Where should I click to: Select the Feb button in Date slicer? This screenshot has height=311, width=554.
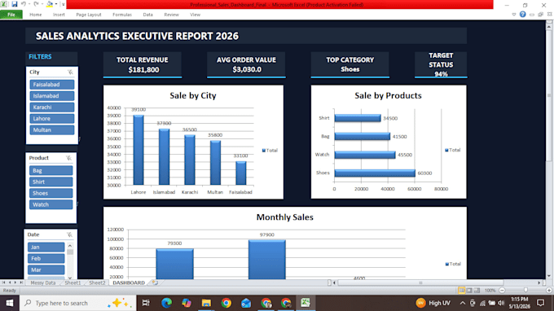46,258
